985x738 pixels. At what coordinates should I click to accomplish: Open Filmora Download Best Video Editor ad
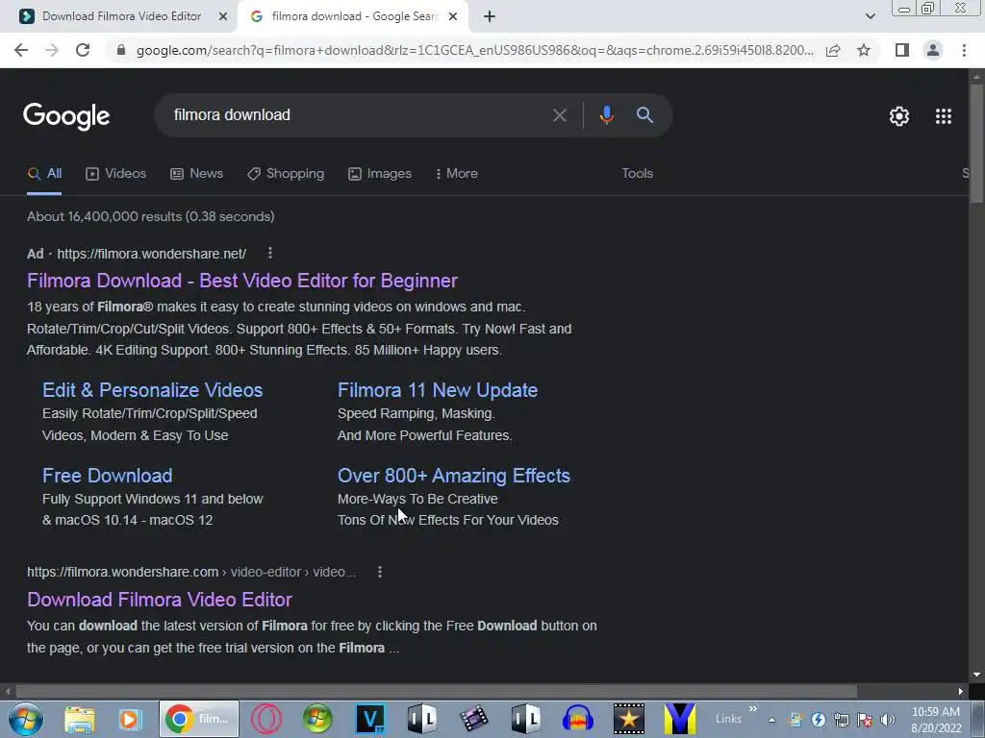pyautogui.click(x=242, y=281)
